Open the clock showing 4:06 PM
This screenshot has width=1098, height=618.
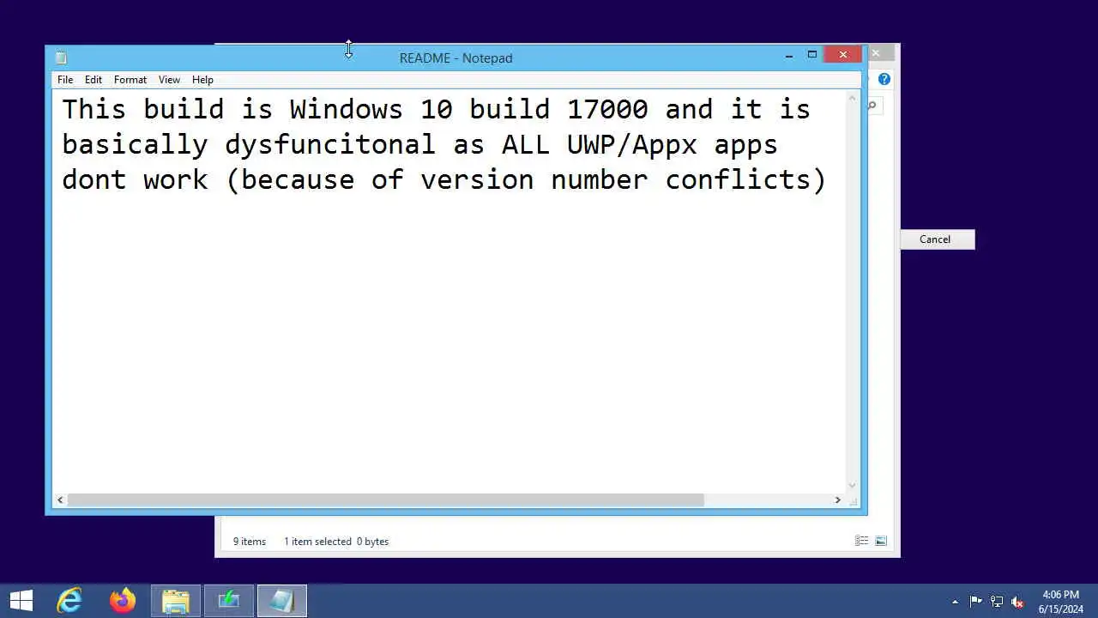pyautogui.click(x=1061, y=602)
